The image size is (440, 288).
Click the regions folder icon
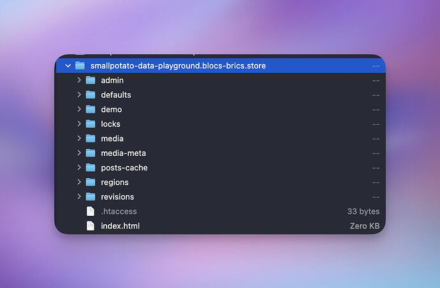(91, 183)
